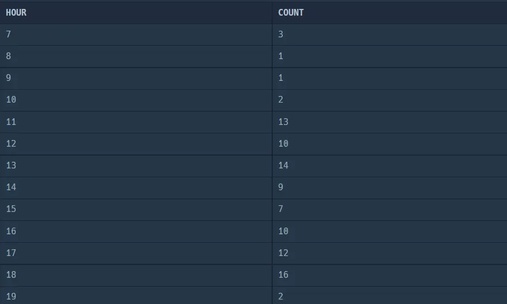Image resolution: width=507 pixels, height=304 pixels.
Task: Select the hour 8 cell
Action: (8, 56)
